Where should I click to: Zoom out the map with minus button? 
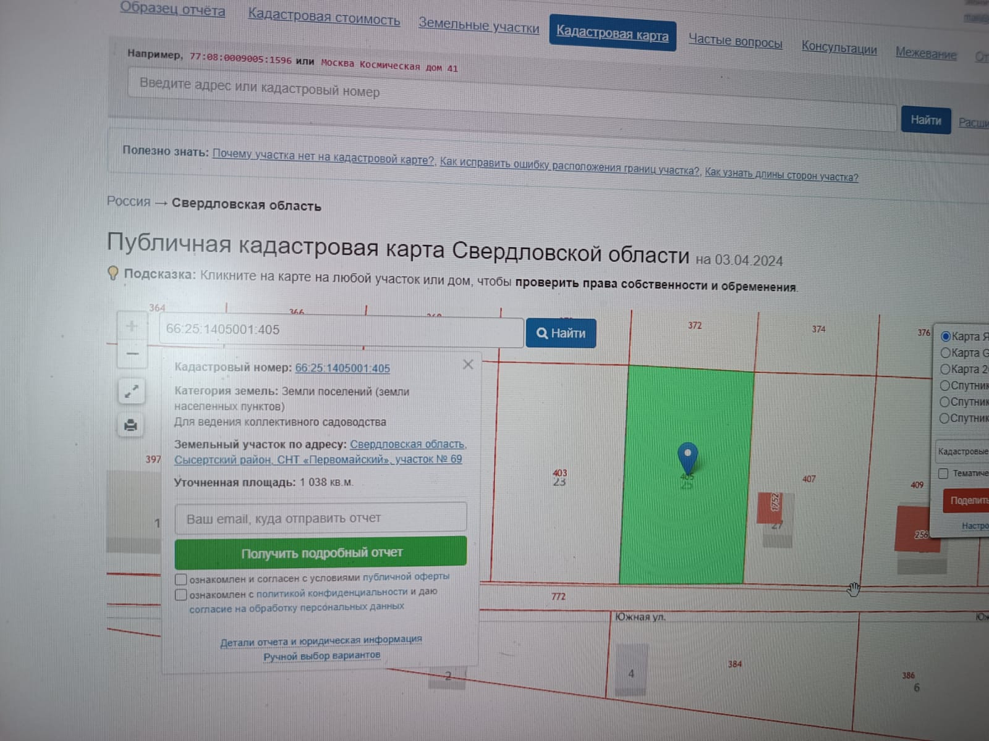coord(132,354)
